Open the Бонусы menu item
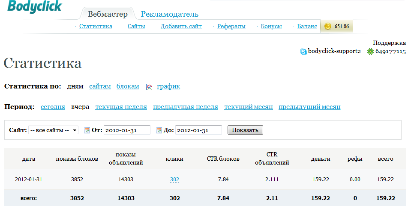408x209 pixels. pos(271,26)
